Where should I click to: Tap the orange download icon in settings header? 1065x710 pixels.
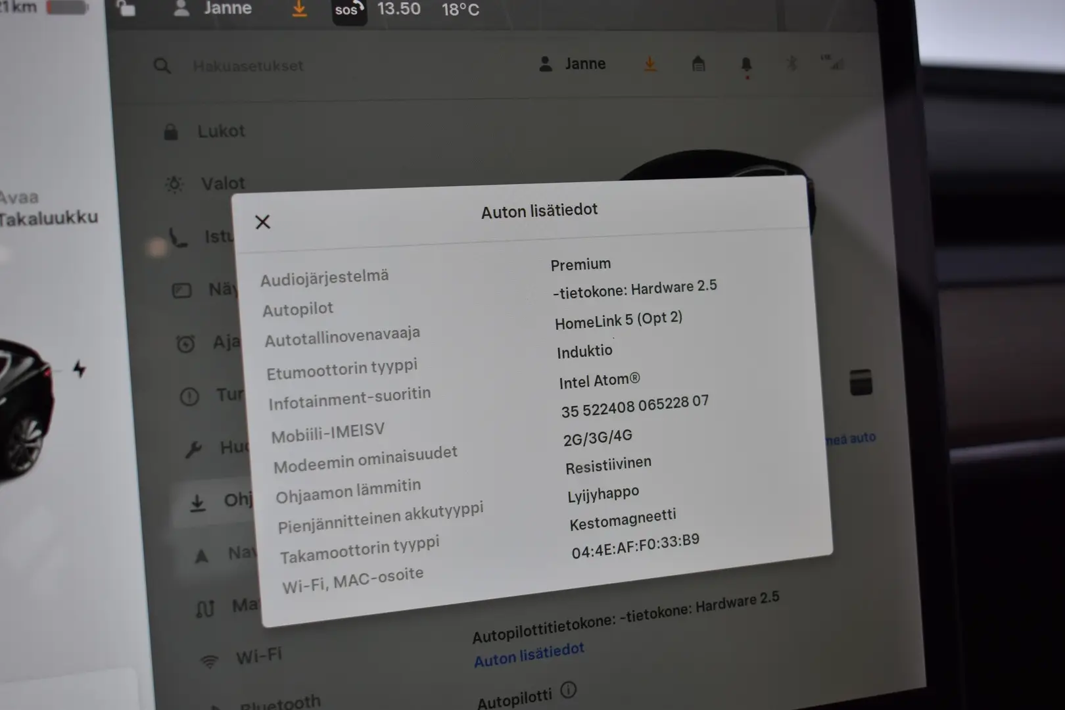(650, 64)
